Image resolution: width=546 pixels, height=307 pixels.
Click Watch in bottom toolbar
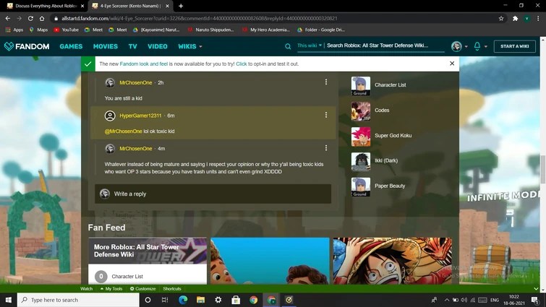[x=86, y=288]
